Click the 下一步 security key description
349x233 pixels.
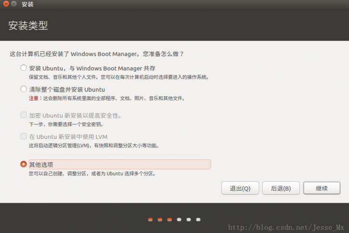click(x=66, y=124)
